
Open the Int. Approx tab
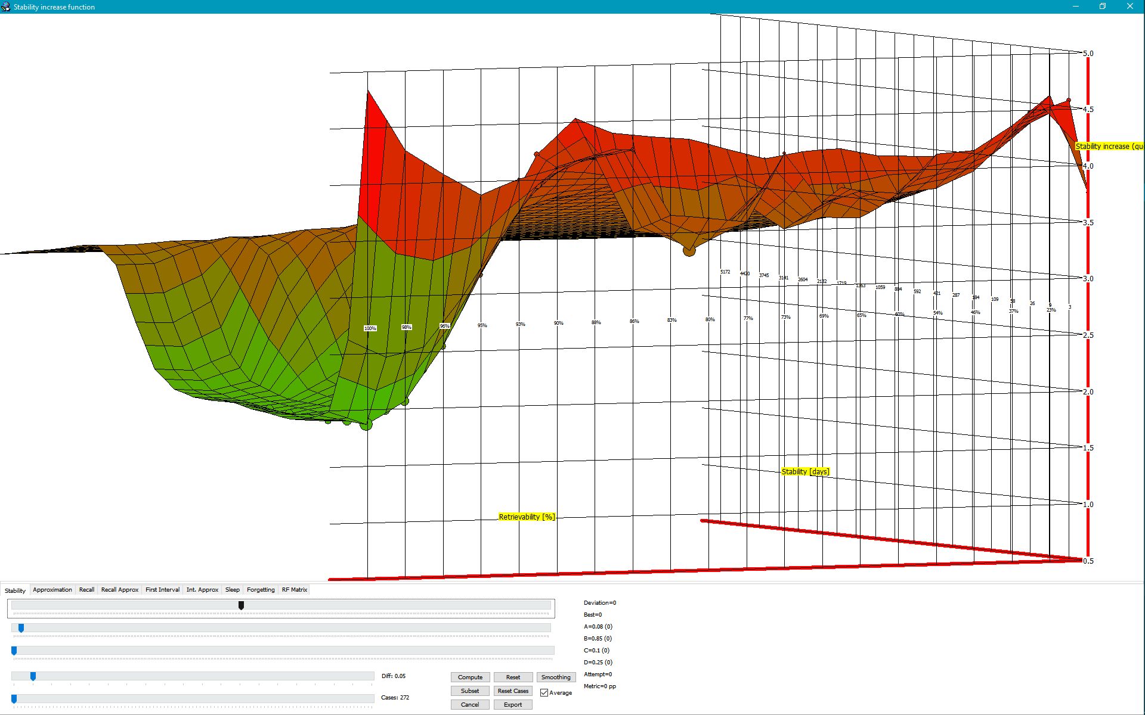[202, 590]
